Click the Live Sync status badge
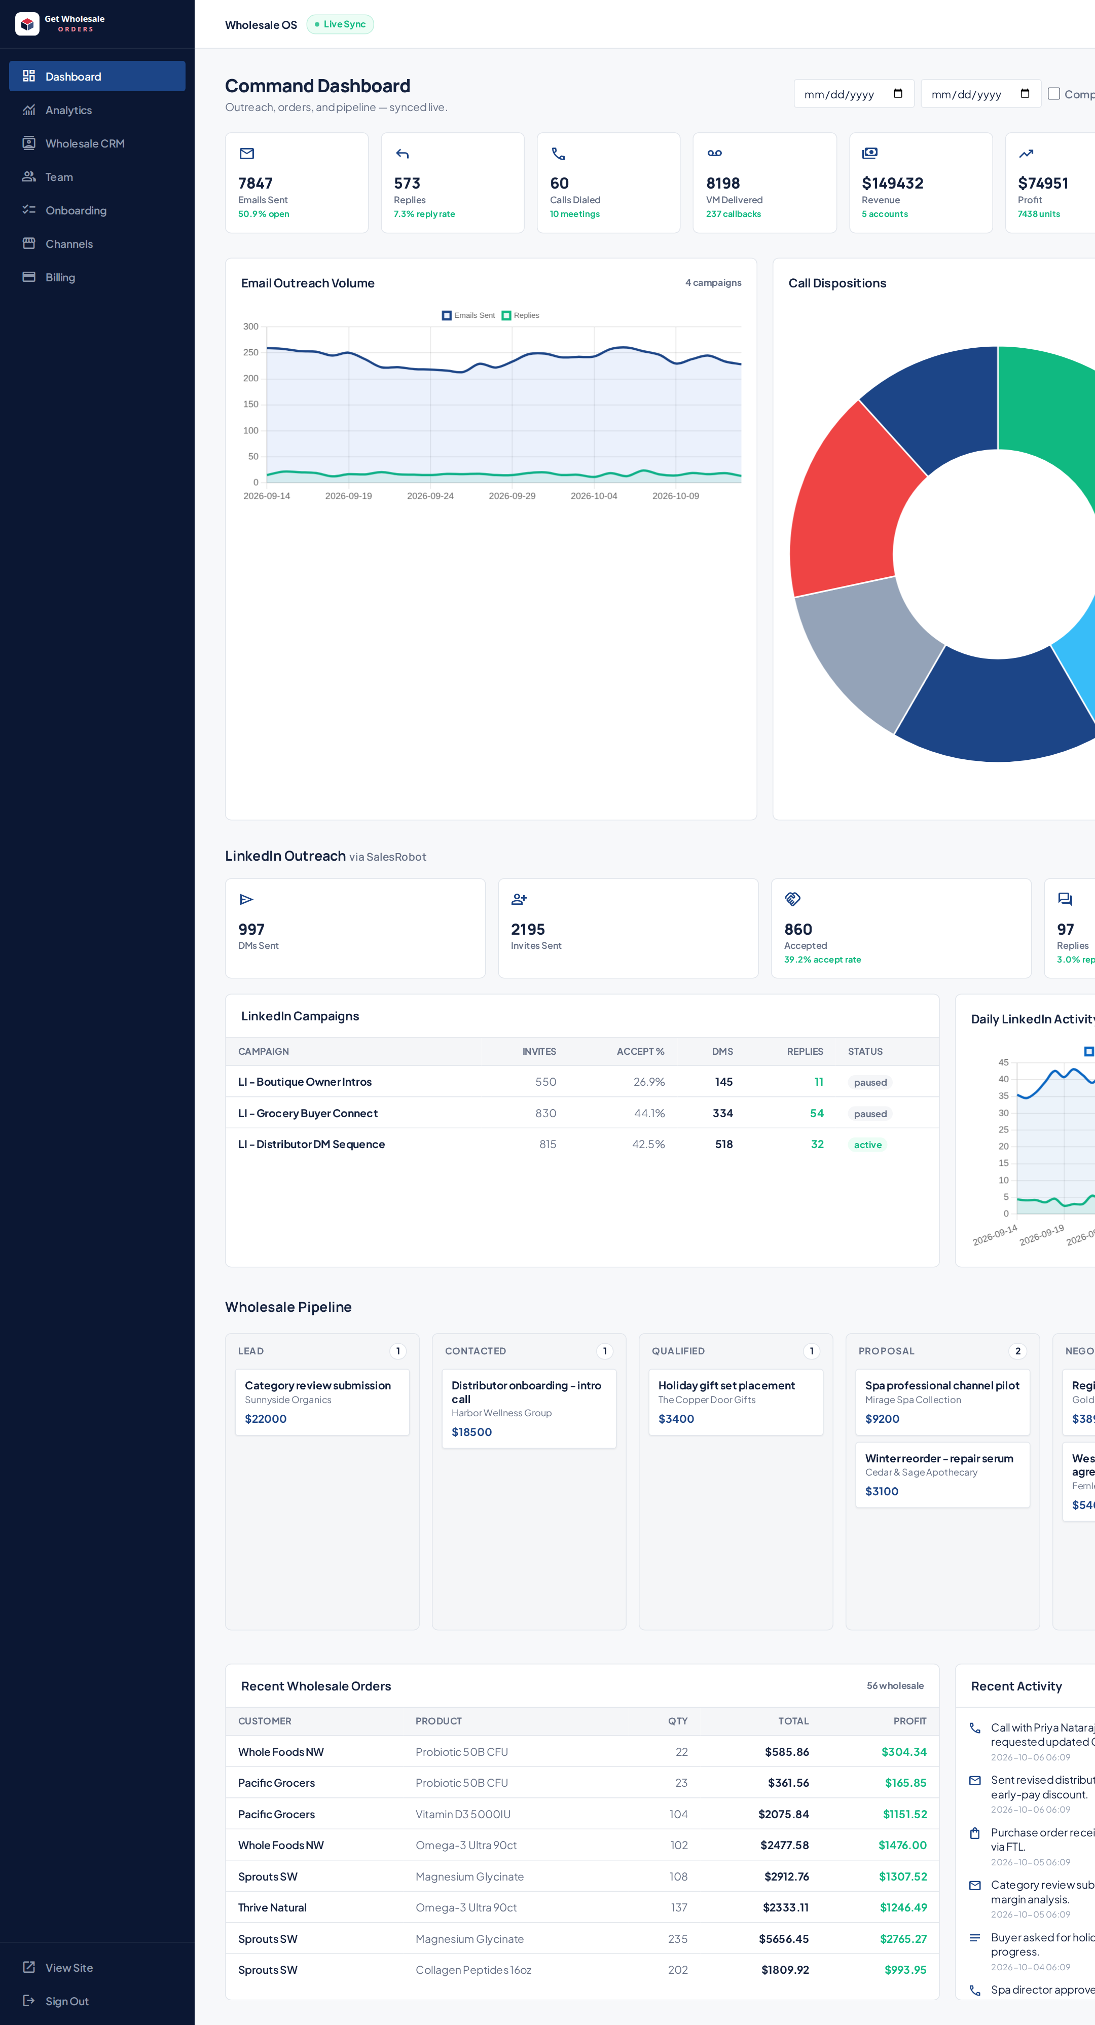 340,24
